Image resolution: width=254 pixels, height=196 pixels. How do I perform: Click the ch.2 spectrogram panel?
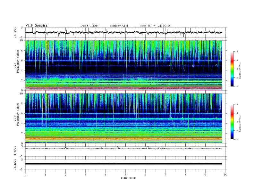point(123,118)
